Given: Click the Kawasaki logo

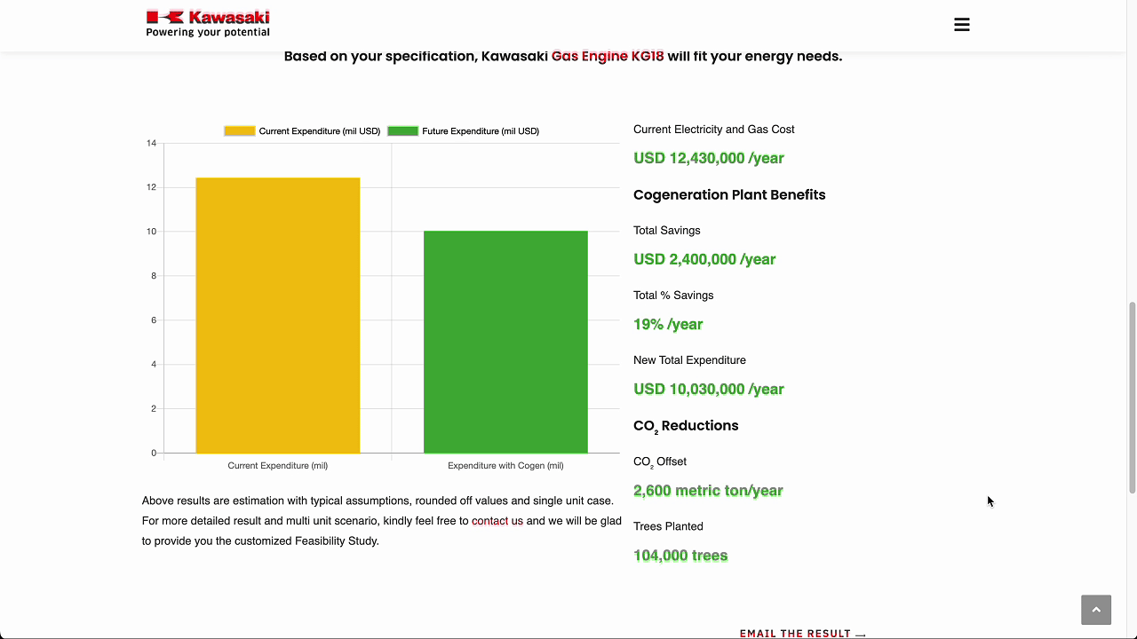Looking at the screenshot, I should point(208,24).
